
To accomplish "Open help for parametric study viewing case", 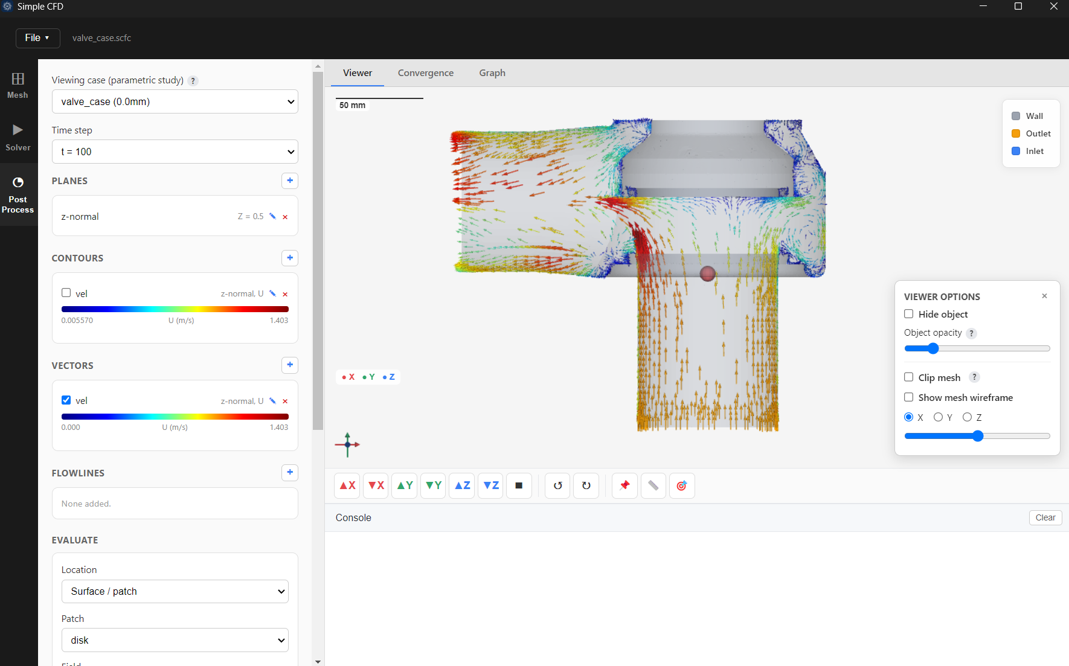I will click(x=193, y=81).
